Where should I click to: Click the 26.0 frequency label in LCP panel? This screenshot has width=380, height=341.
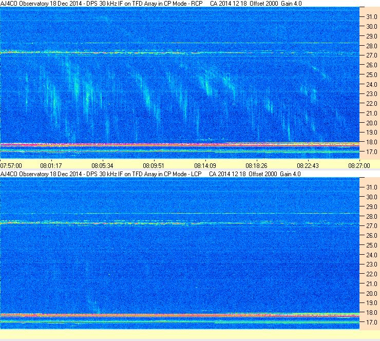click(x=372, y=236)
